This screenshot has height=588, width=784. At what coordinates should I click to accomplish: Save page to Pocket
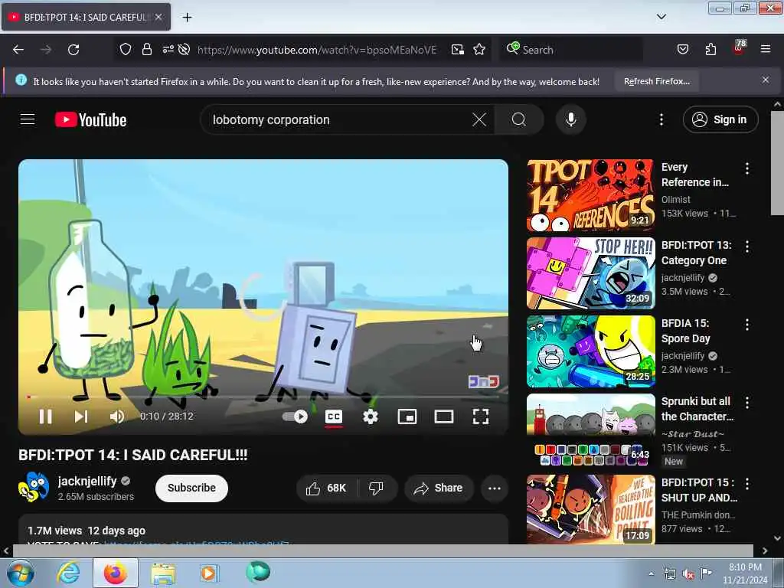[x=682, y=50]
